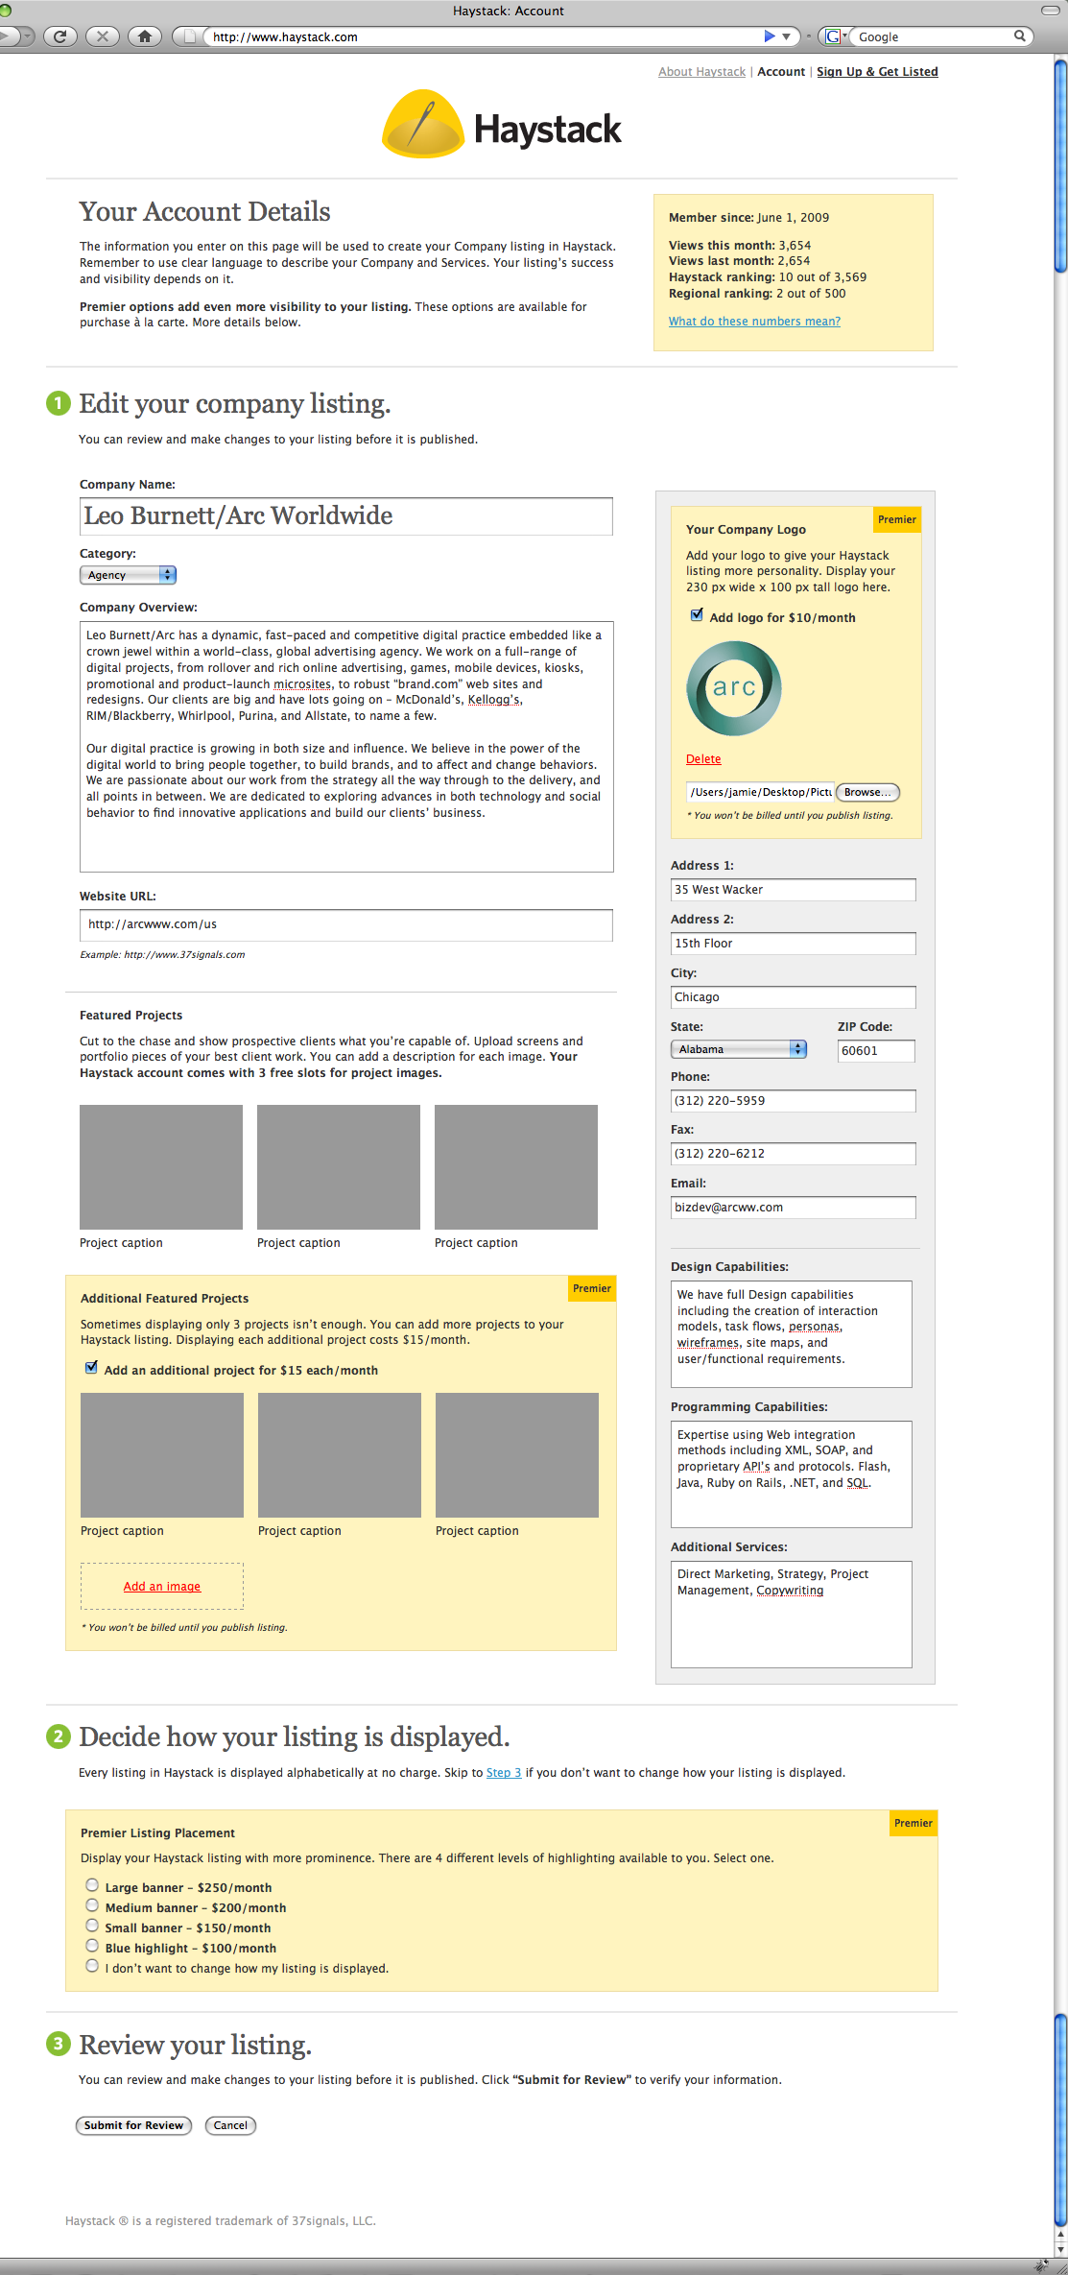
Task: Click Browse to choose a logo file
Action: (867, 792)
